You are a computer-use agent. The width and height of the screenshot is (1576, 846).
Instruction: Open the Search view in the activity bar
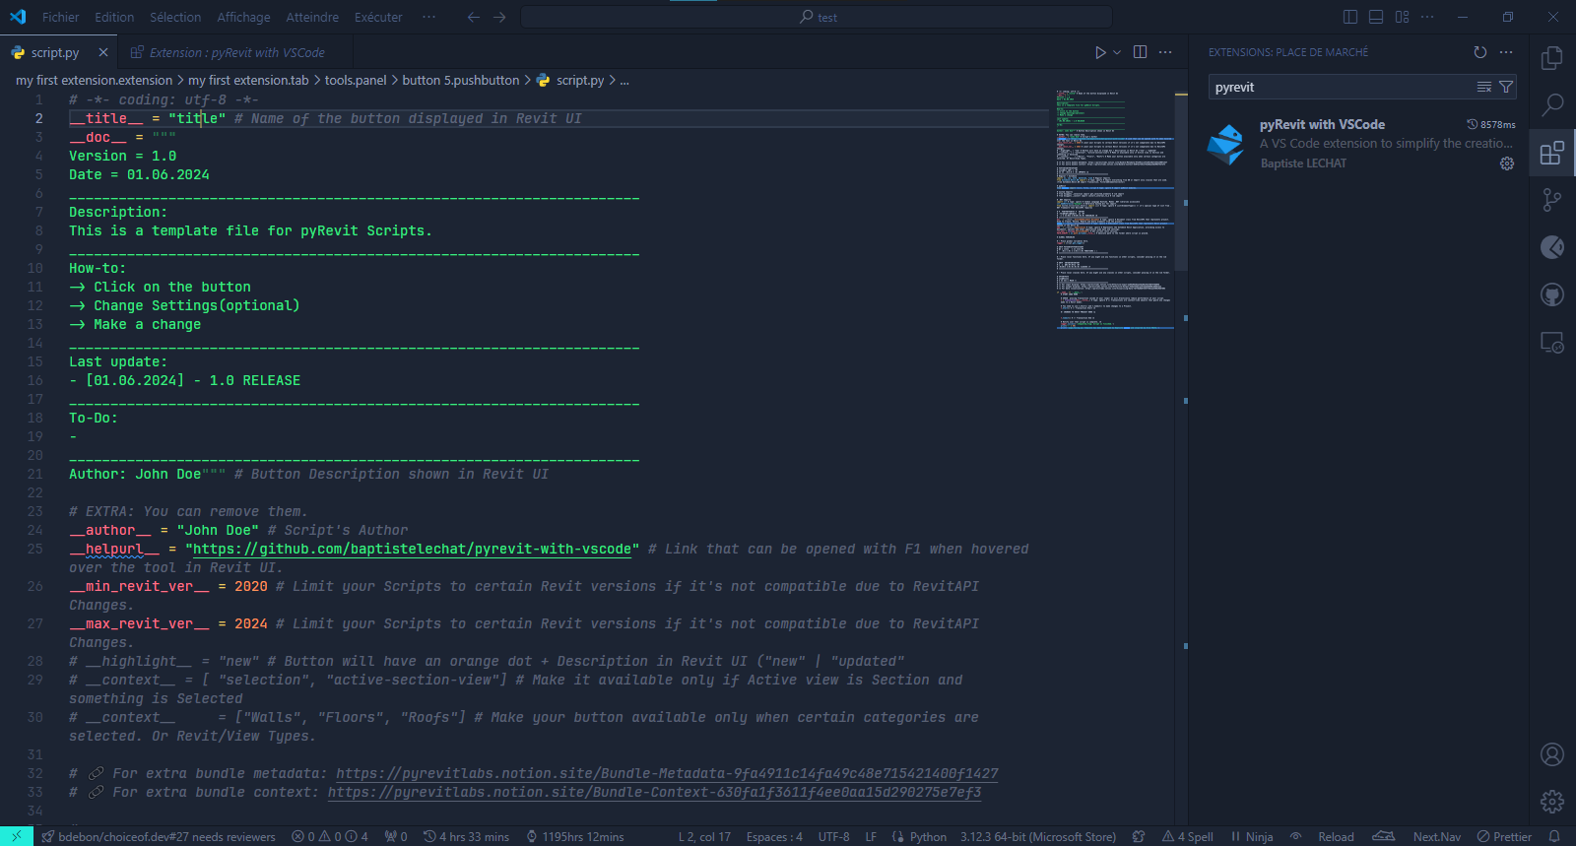[x=1552, y=104]
